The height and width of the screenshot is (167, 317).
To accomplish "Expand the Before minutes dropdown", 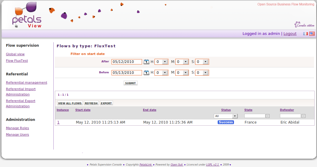I will 185,72.
